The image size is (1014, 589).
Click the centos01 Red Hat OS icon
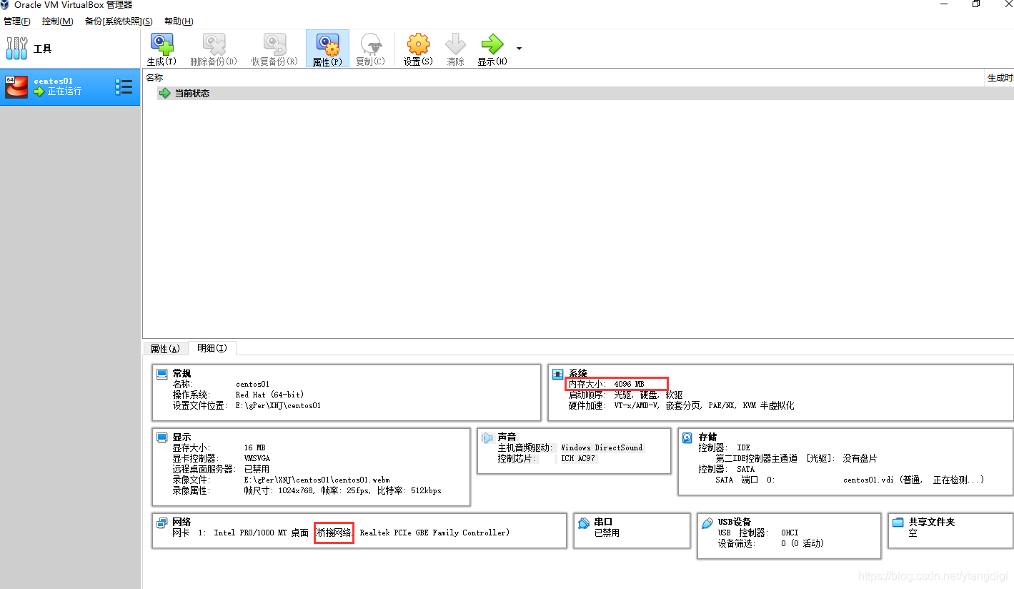(x=16, y=87)
